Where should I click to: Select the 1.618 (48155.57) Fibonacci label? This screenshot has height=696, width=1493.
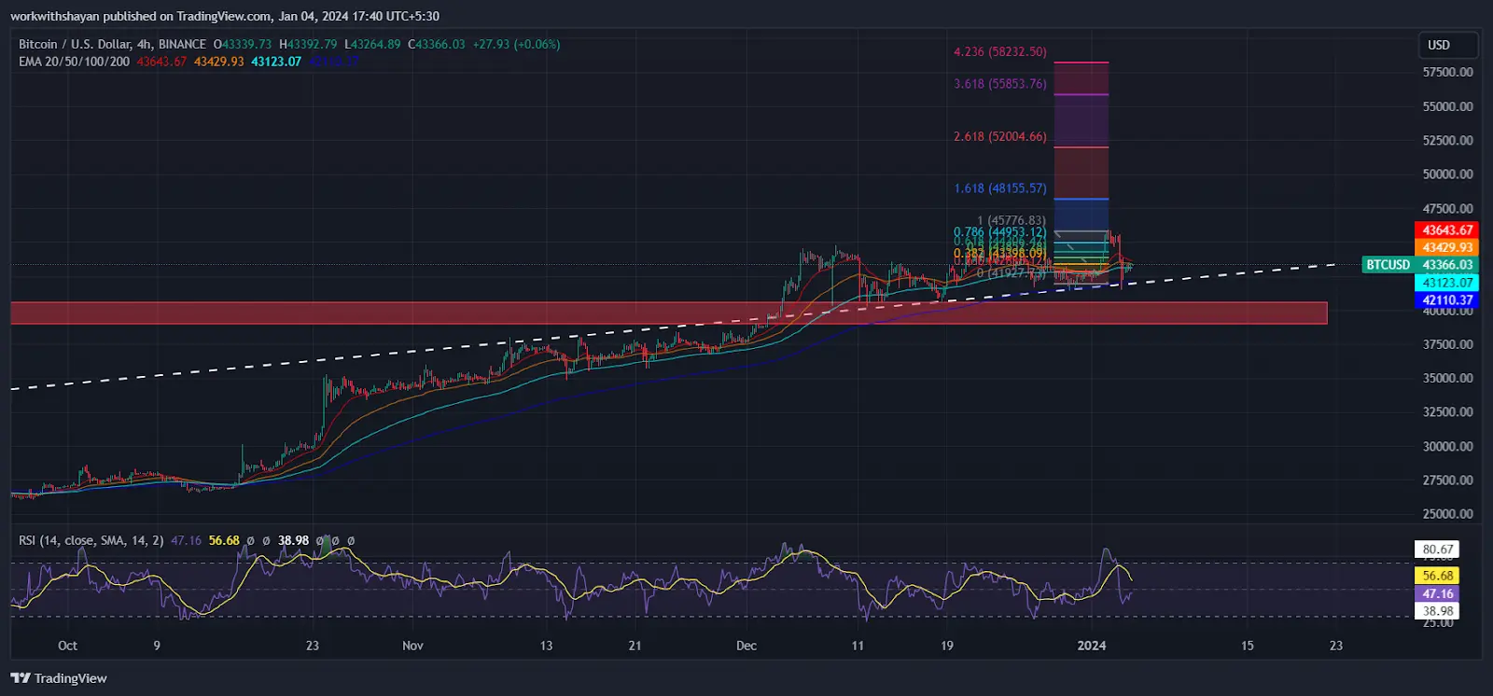(1000, 188)
